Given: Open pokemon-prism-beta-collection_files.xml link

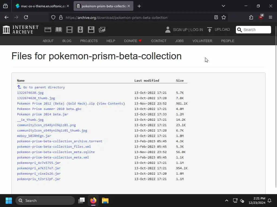Looking at the screenshot, I should point(54,147).
